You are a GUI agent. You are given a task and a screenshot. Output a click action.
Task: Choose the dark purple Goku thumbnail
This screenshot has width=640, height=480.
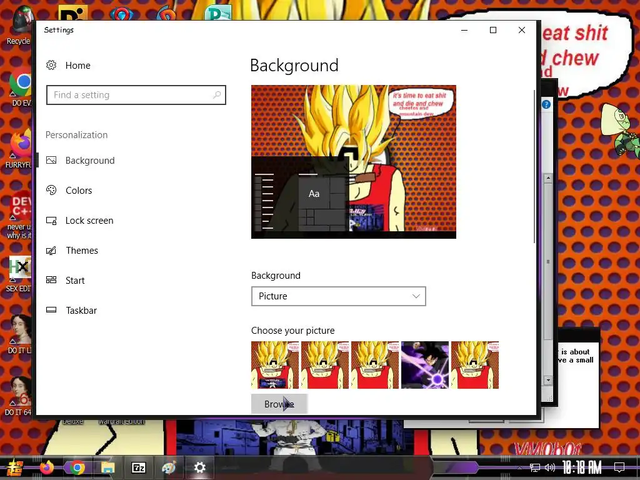(x=425, y=365)
